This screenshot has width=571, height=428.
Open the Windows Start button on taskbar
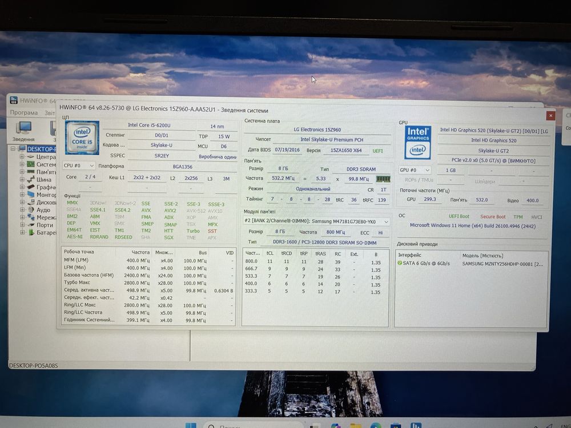191,426
